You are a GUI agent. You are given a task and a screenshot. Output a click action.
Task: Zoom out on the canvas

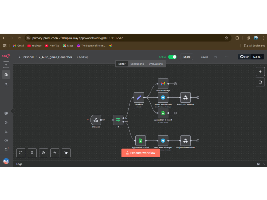(x=44, y=153)
